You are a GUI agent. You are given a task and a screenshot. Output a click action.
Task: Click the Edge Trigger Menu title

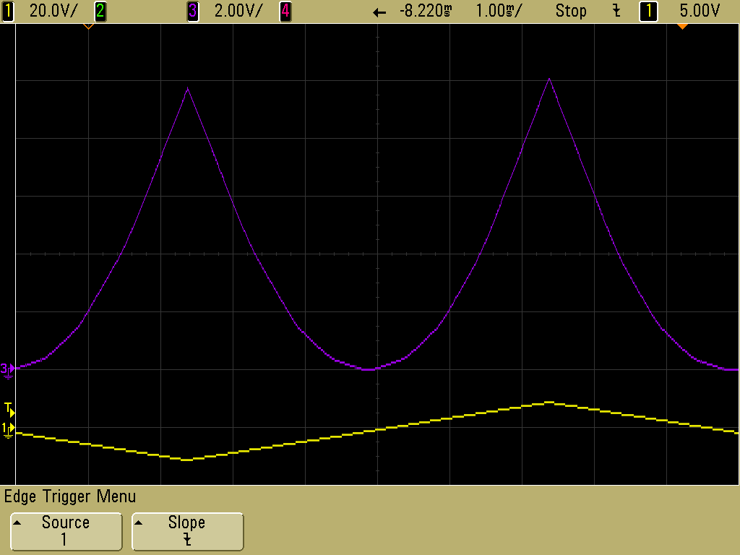pyautogui.click(x=70, y=496)
